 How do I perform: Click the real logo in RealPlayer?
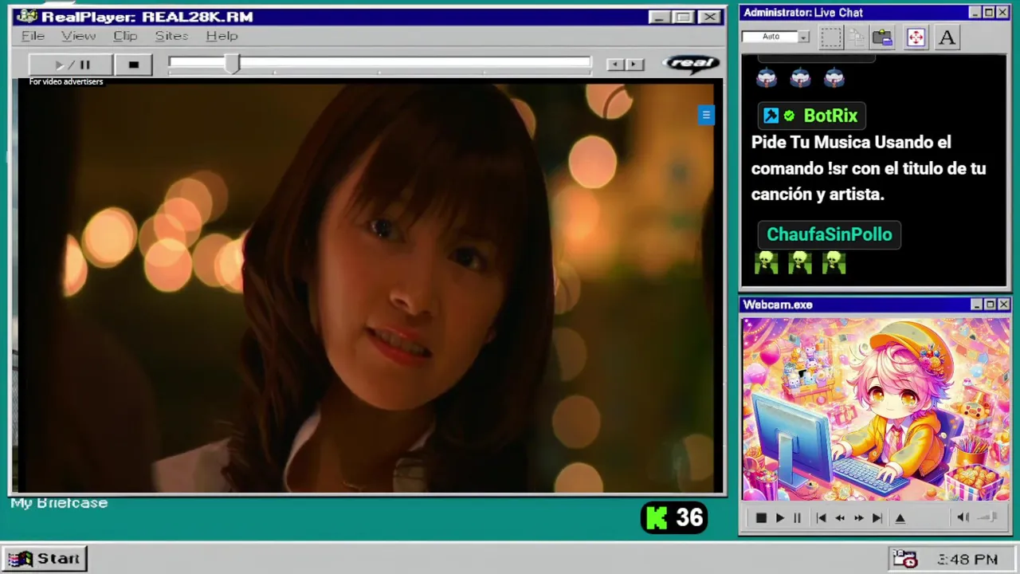pyautogui.click(x=691, y=64)
